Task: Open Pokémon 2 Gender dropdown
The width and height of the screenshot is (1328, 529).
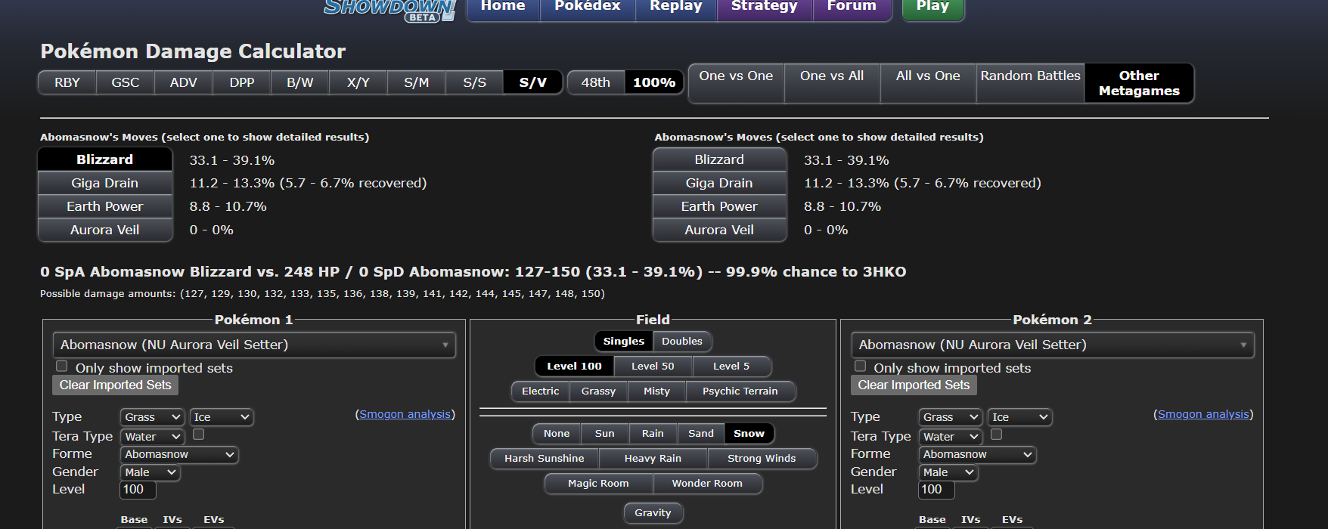Action: pyautogui.click(x=948, y=472)
